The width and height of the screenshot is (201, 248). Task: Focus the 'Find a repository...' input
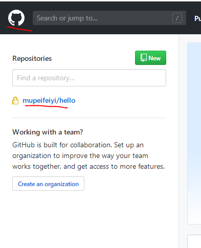[89, 78]
